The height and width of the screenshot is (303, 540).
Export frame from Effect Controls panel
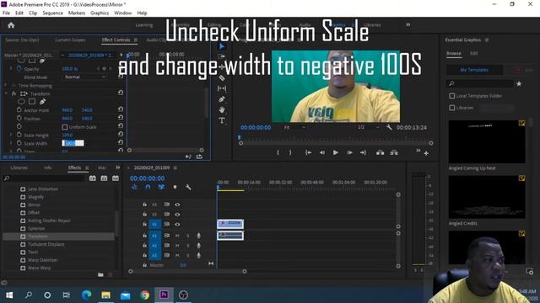click(x=199, y=157)
